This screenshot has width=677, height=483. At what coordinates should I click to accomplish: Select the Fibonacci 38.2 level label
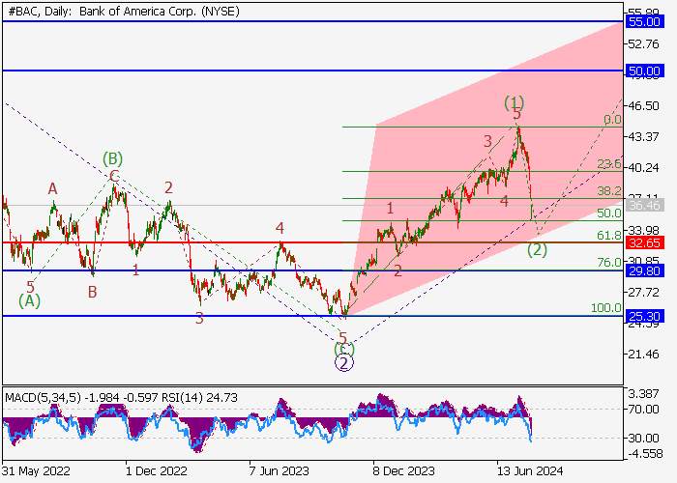[x=609, y=191]
